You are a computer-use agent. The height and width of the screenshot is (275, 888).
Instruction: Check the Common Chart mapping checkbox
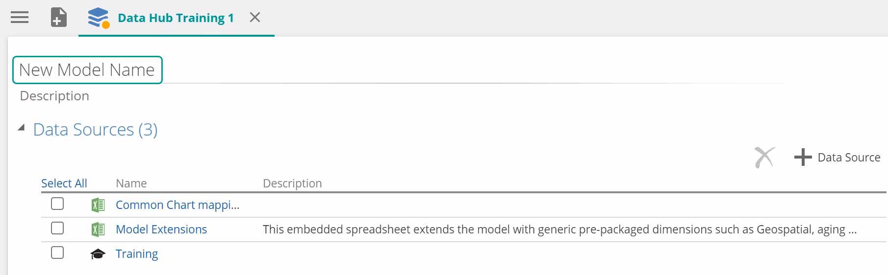click(57, 204)
